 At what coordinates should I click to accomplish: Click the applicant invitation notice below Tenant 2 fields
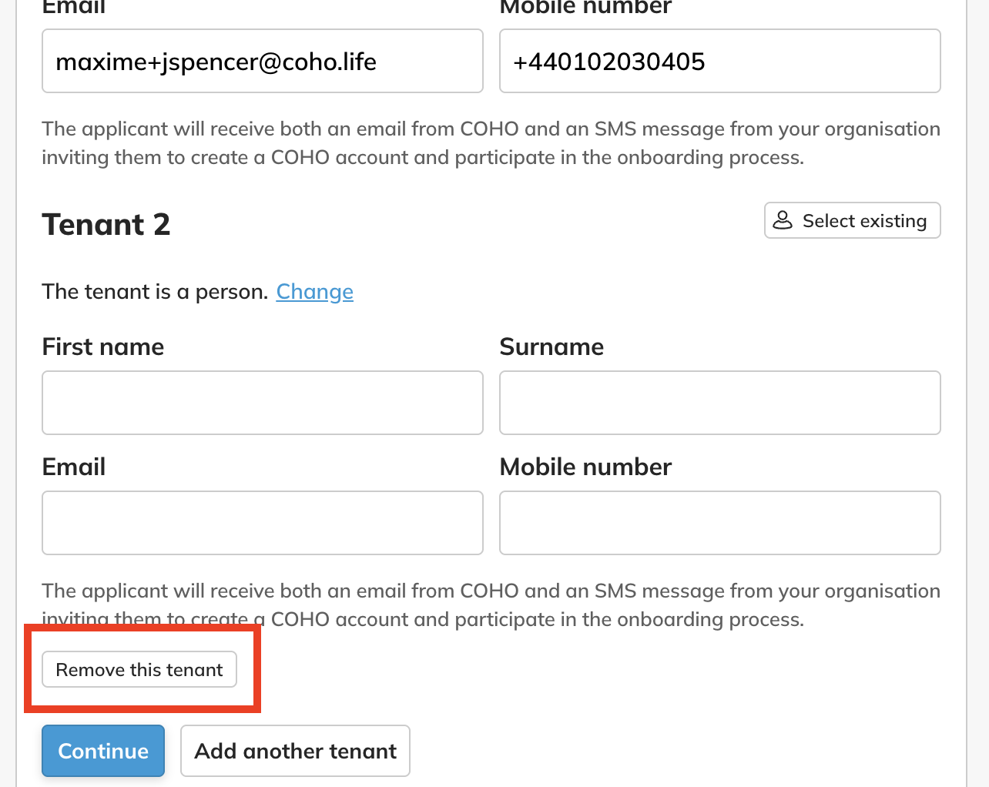coord(491,605)
